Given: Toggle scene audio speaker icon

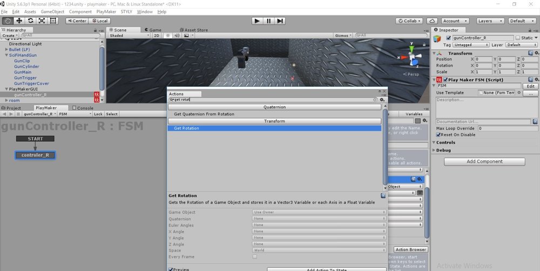Looking at the screenshot, I should (177, 36).
